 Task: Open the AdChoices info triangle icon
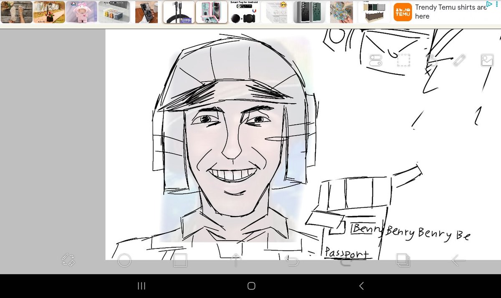pos(491,4)
